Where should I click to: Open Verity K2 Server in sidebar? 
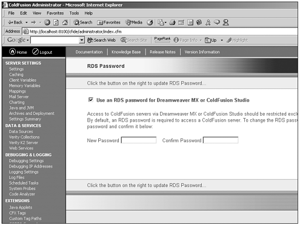tap(23, 143)
